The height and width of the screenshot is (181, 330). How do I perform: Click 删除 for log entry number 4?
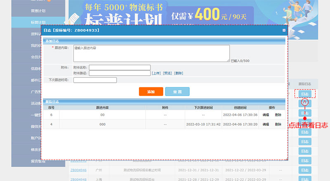click(x=278, y=124)
